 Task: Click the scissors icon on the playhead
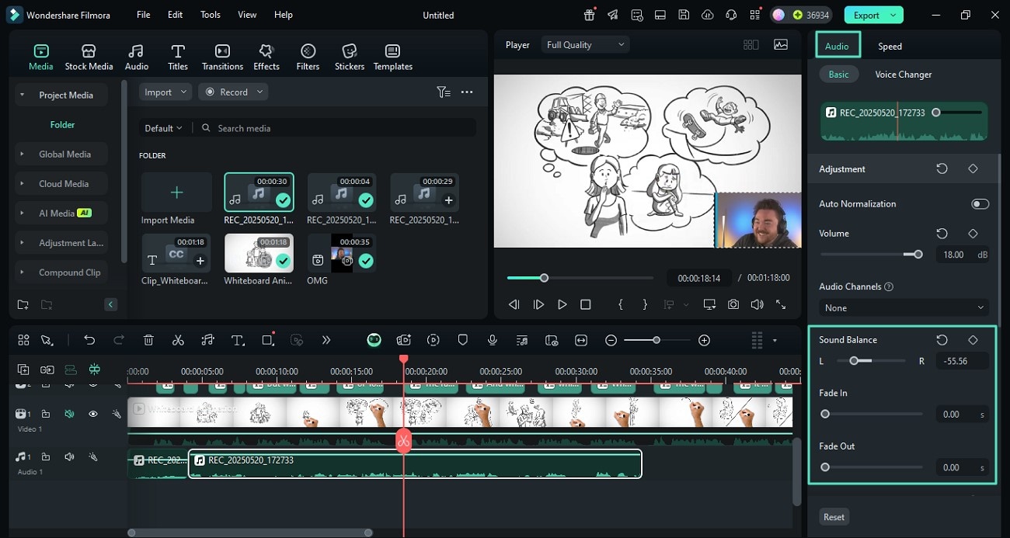[x=403, y=441]
